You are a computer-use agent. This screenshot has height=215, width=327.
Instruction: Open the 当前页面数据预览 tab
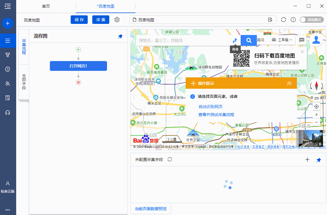[151, 209]
